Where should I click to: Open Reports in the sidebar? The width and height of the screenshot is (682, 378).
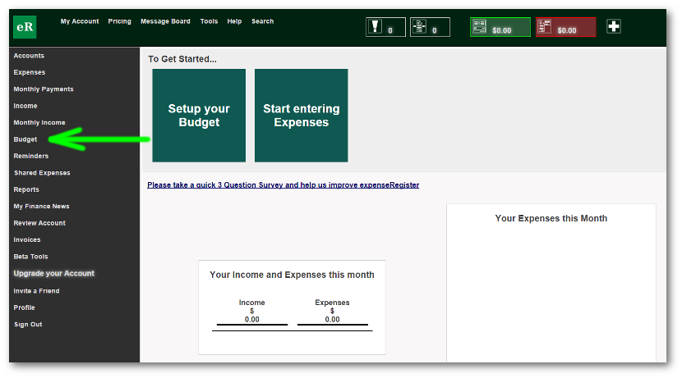point(26,189)
